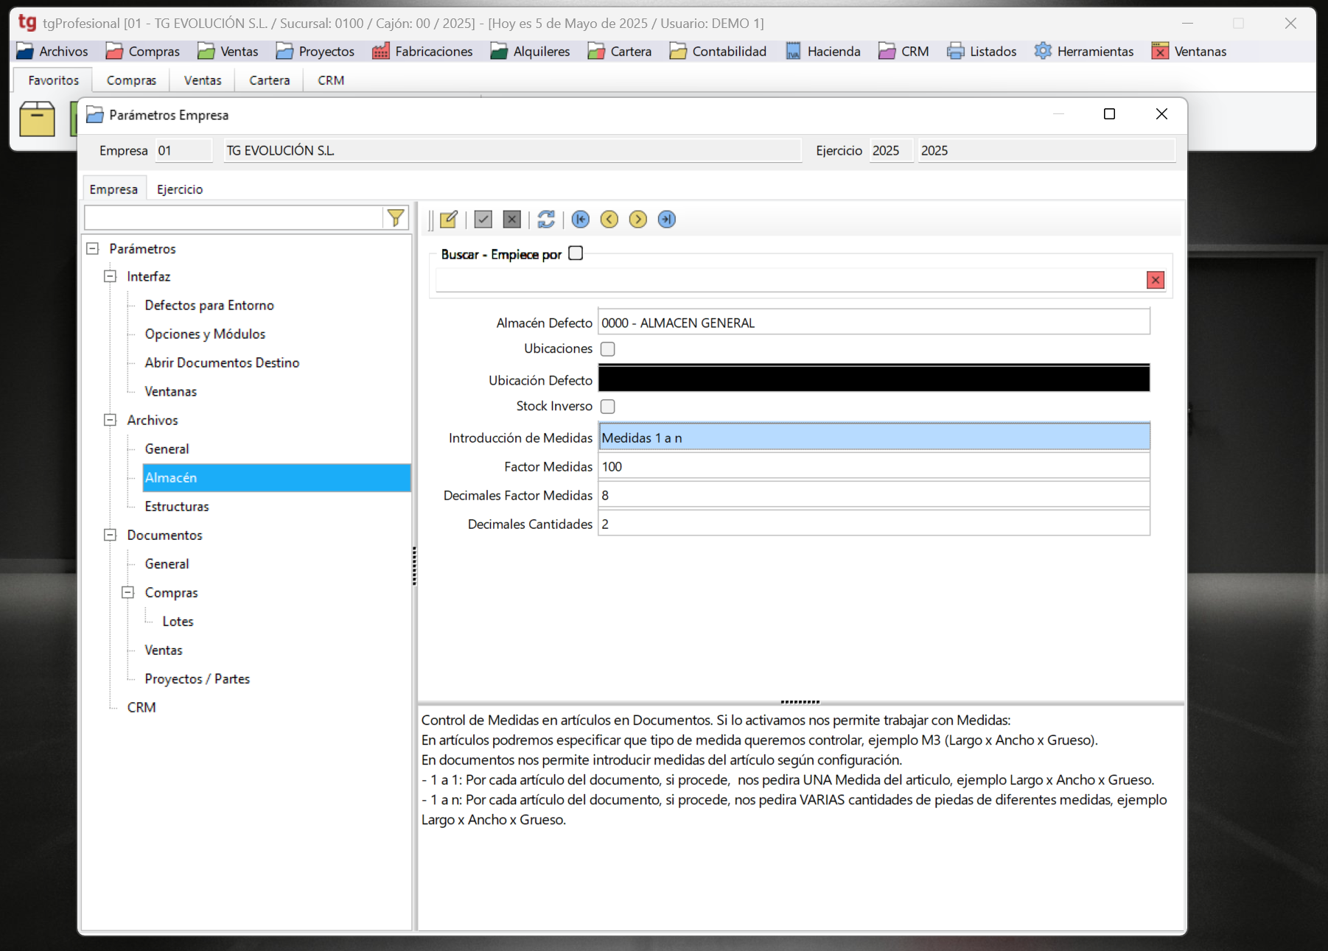Click the horizontal splitter above description panel
This screenshot has height=951, width=1328.
800,702
